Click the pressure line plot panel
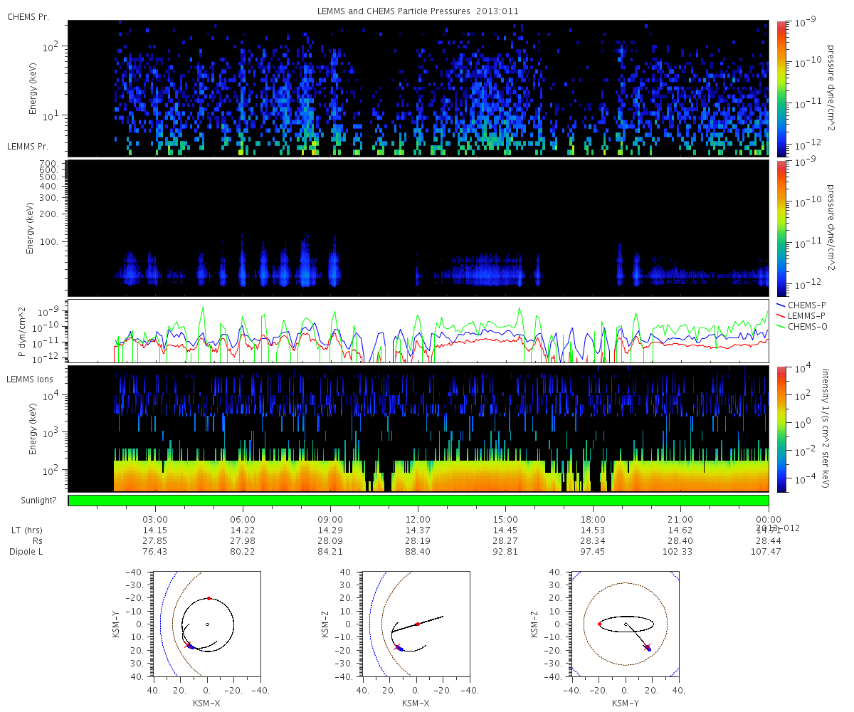Image resolution: width=854 pixels, height=712 pixels. (418, 331)
